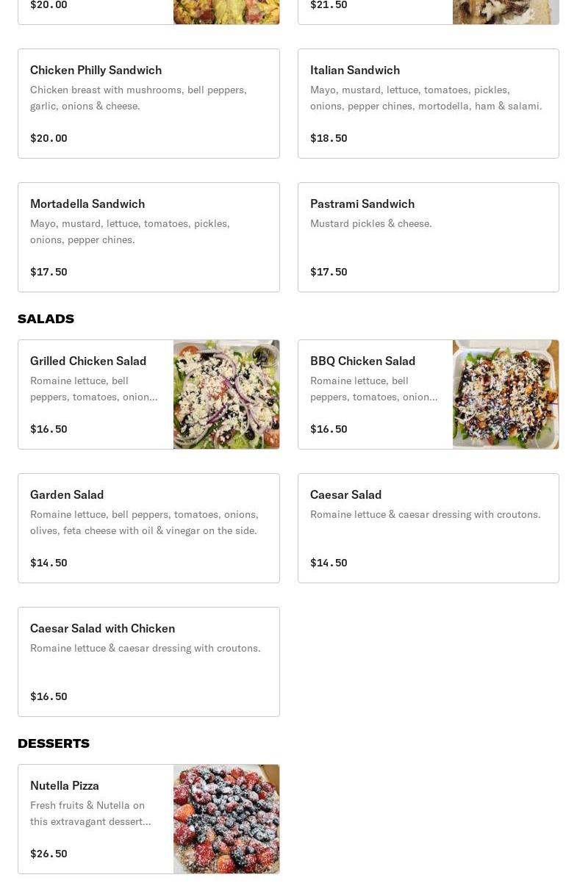Click the Grilled Chicken Salad photo
The width and height of the screenshot is (577, 883).
tap(226, 394)
